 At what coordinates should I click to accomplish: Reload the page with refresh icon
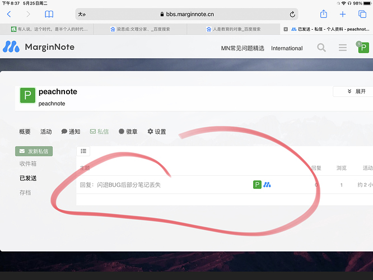point(292,14)
